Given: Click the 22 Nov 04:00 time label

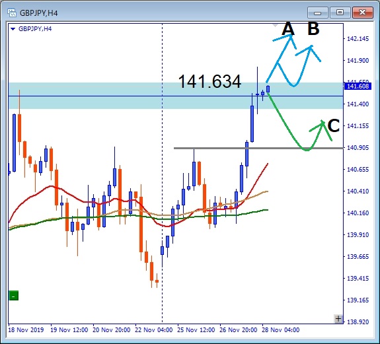Looking at the screenshot, I should coord(154,330).
